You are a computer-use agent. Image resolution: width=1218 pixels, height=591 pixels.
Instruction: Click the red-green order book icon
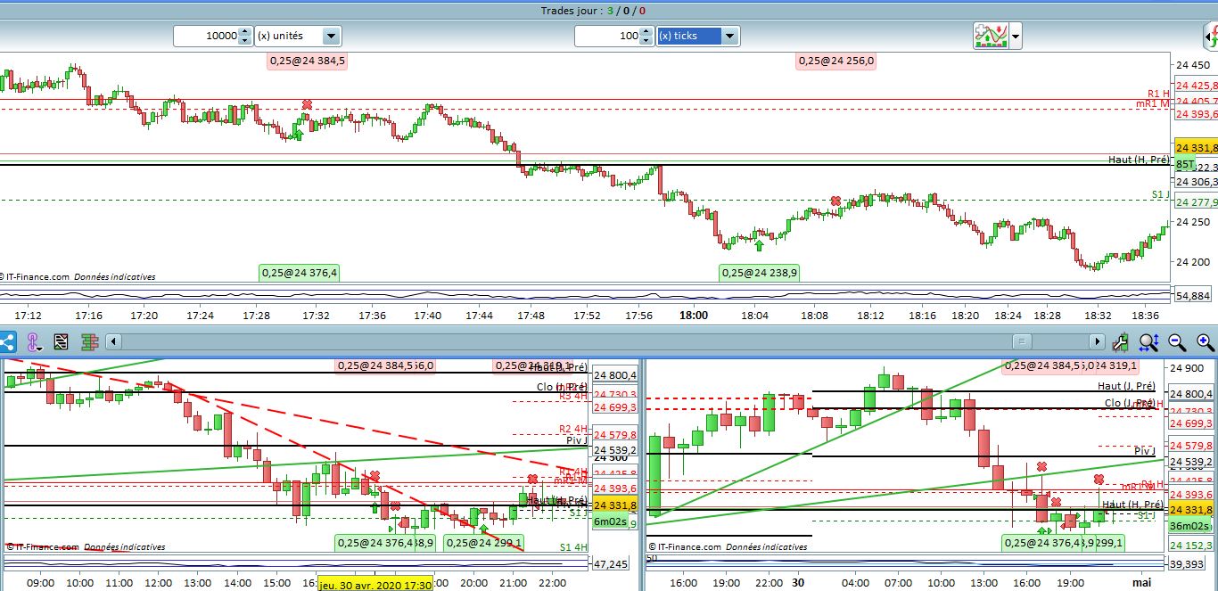point(88,341)
